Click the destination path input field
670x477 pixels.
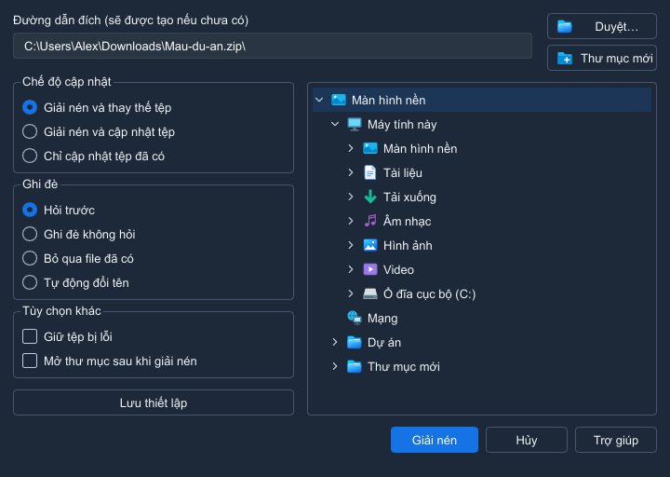273,46
